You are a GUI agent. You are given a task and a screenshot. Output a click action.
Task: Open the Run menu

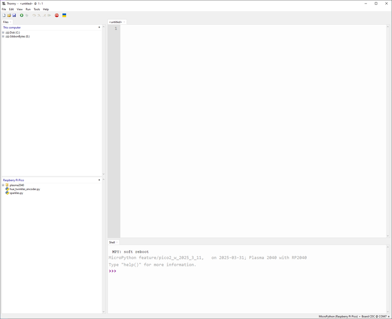[28, 9]
